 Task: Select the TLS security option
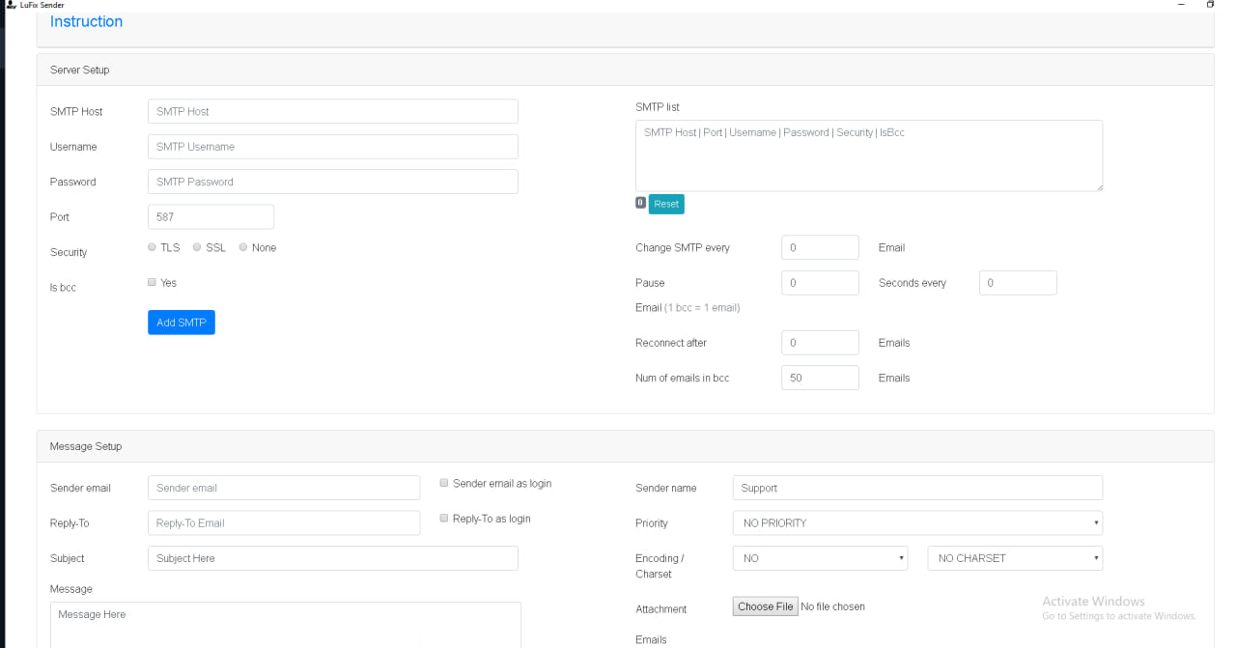pos(153,247)
